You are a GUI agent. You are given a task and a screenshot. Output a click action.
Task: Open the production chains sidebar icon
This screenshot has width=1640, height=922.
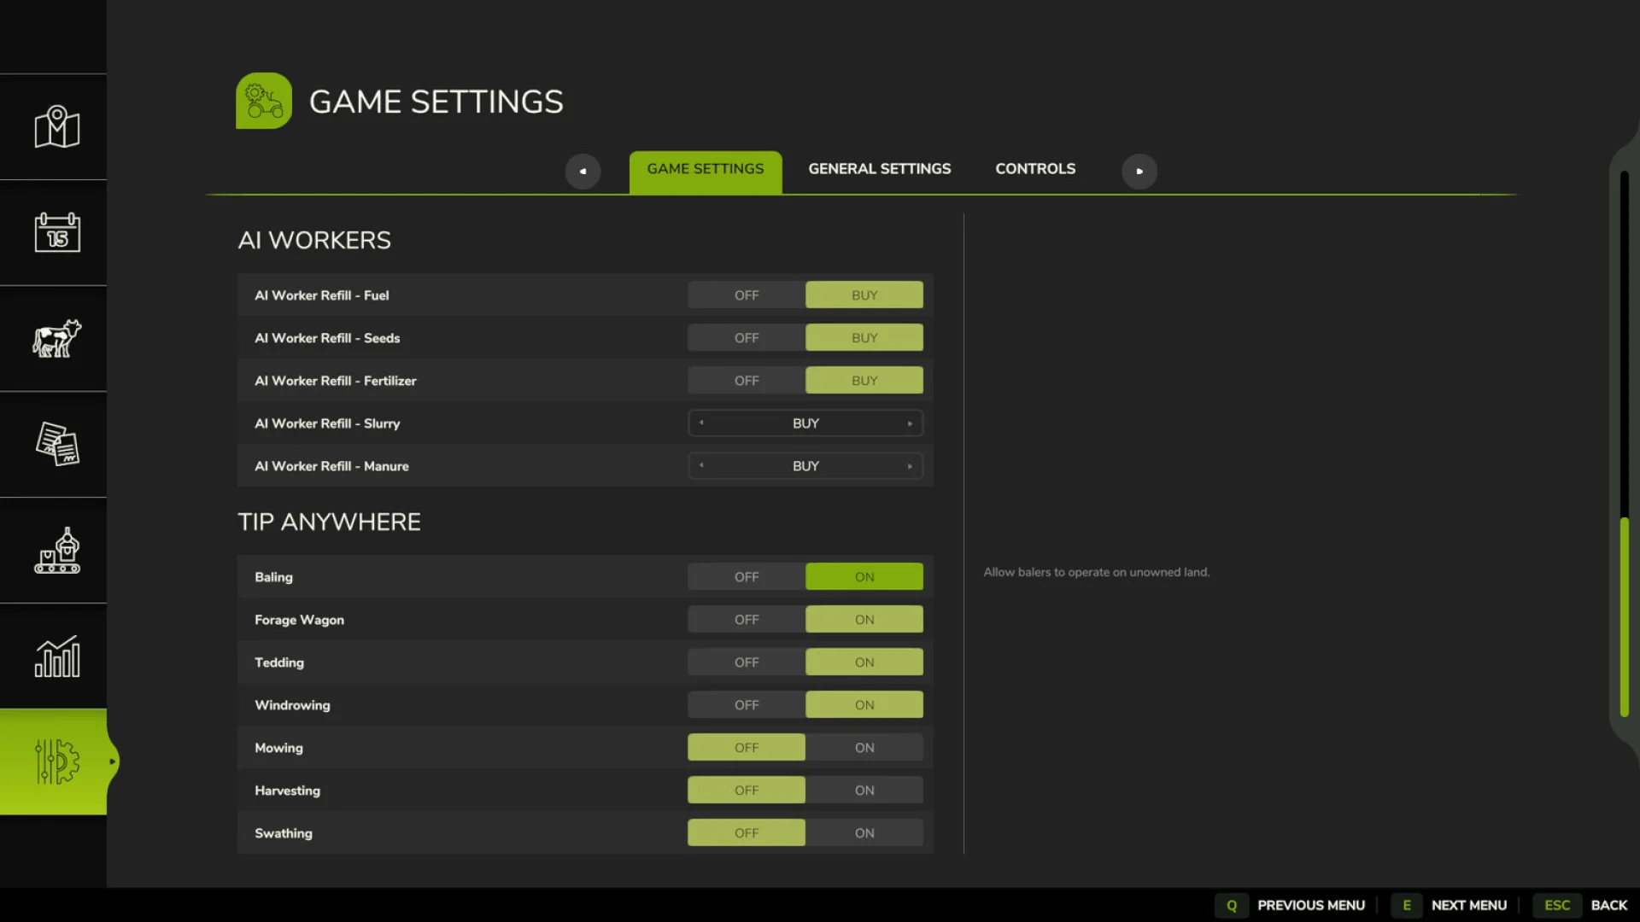click(x=55, y=551)
